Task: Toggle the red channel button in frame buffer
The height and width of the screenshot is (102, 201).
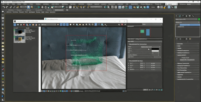Action: [61, 25]
